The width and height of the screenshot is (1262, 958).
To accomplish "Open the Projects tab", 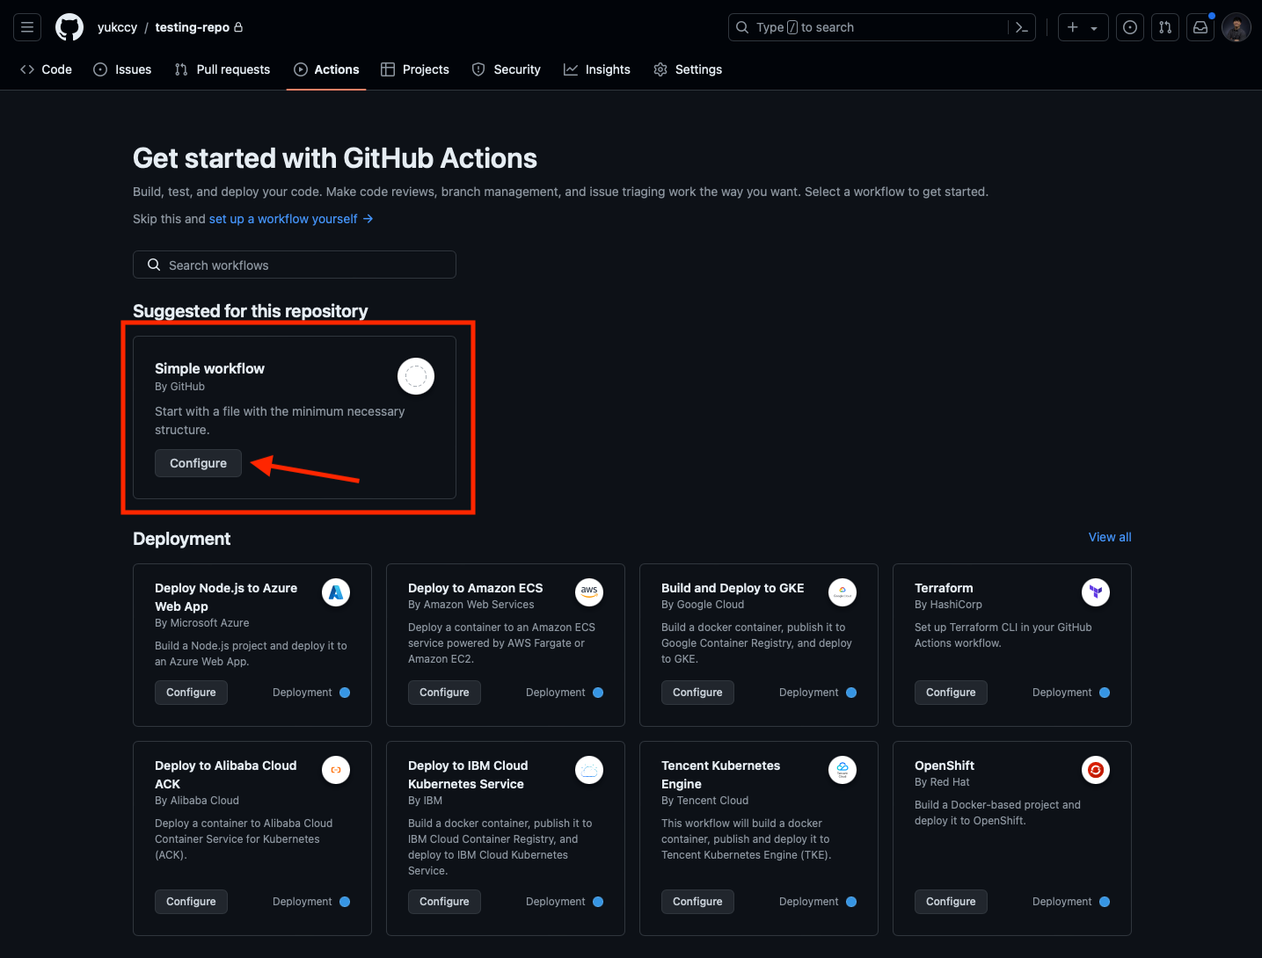I will point(415,69).
